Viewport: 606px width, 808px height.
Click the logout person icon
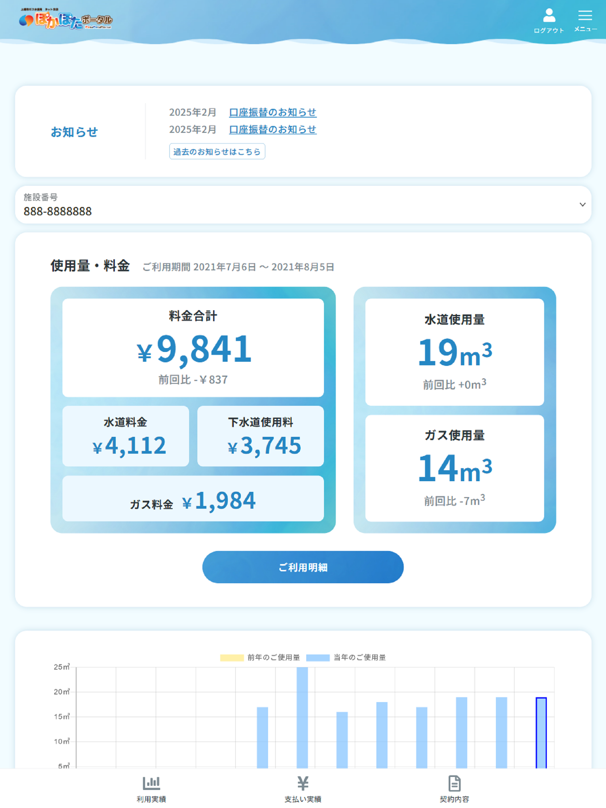tap(549, 15)
